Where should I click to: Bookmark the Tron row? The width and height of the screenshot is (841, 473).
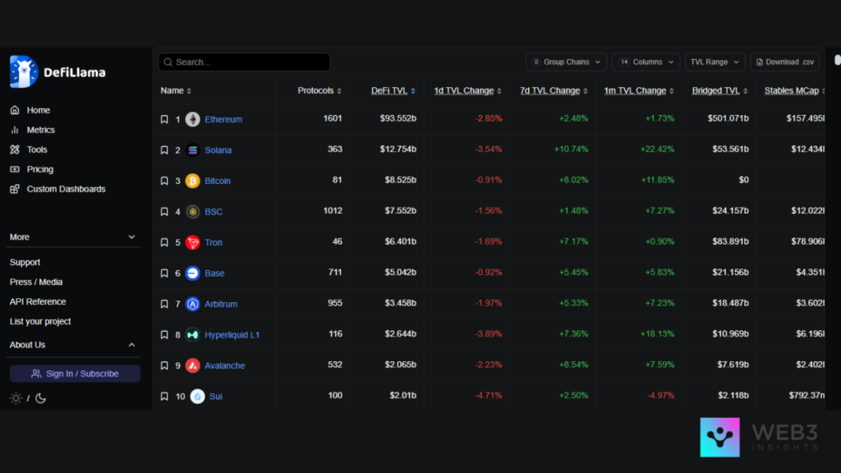pos(164,242)
